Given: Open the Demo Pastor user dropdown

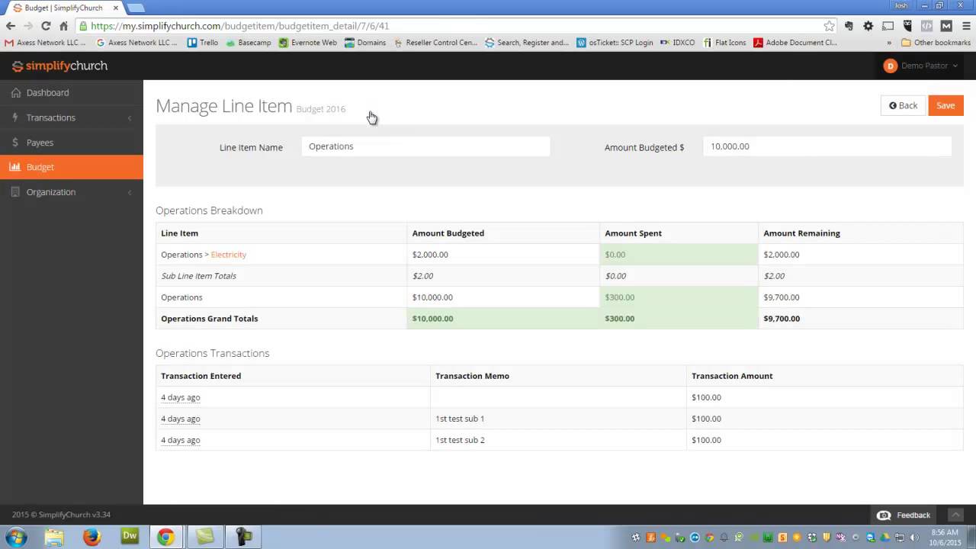Looking at the screenshot, I should (920, 66).
